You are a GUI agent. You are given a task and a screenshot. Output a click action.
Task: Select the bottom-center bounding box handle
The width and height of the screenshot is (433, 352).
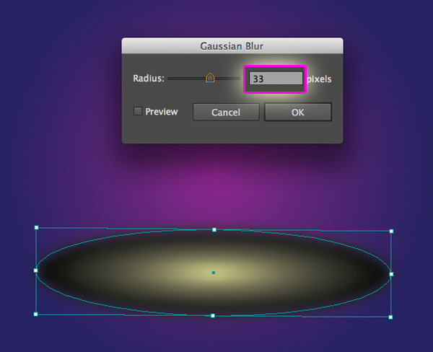click(213, 315)
